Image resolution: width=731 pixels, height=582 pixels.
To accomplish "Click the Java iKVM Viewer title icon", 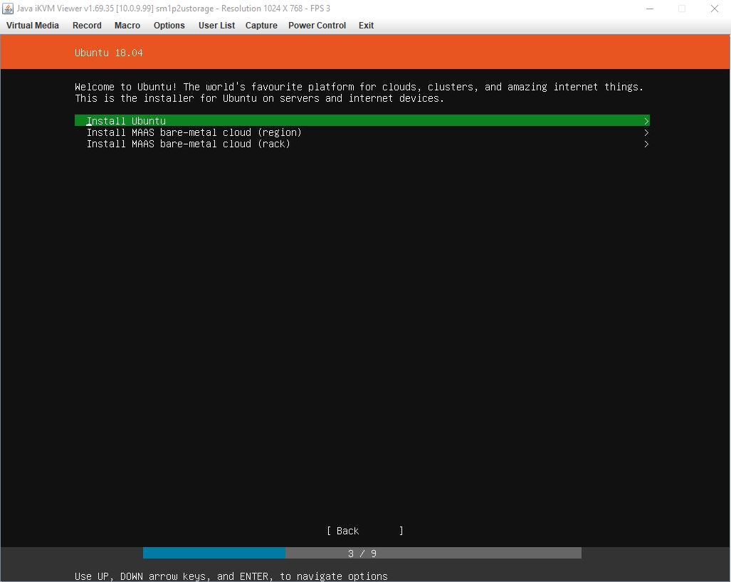I will 7,9.
